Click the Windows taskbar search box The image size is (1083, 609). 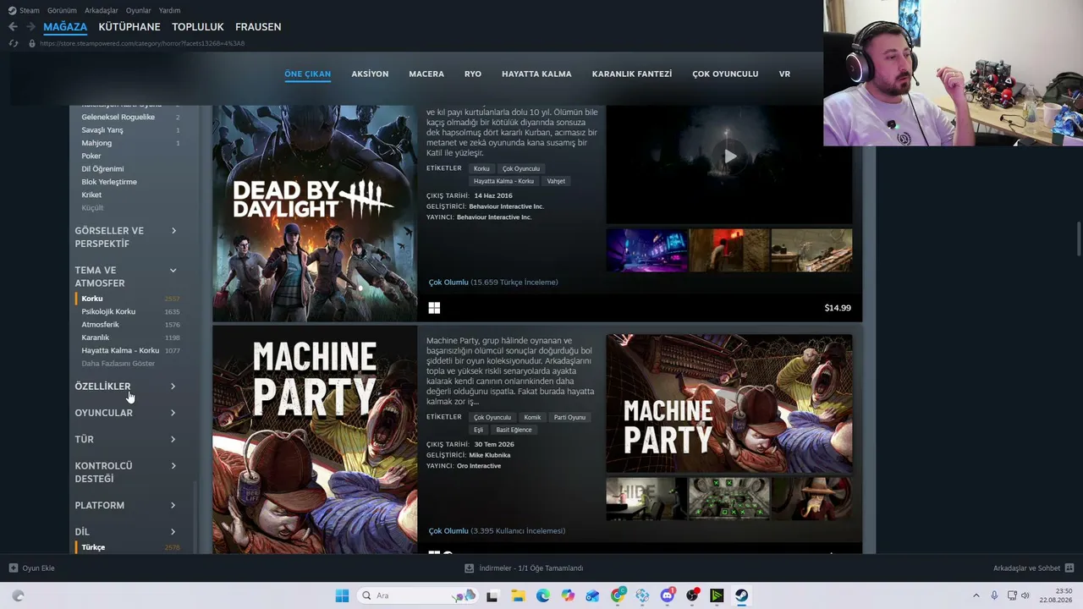click(415, 595)
